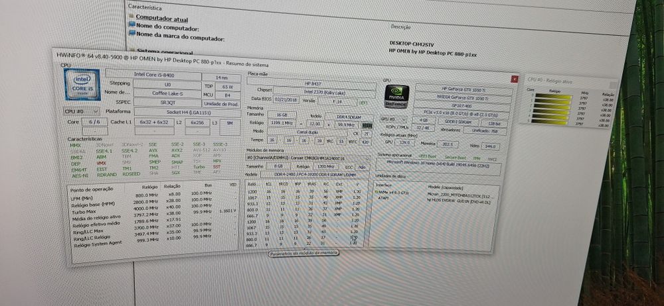Screen dimensions: 664x306
Task: Click the AES-NI feature flag
Action: (80, 176)
